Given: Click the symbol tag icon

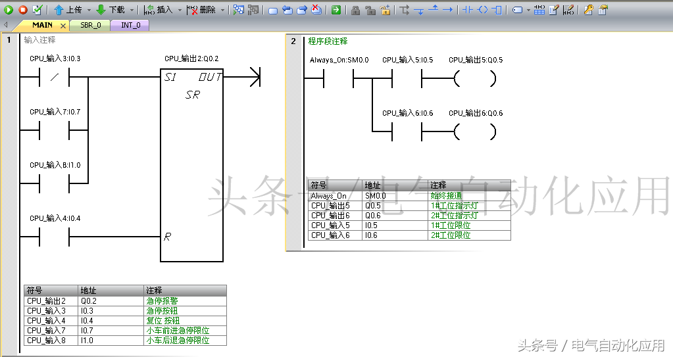Looking at the screenshot, I should click(518, 10).
